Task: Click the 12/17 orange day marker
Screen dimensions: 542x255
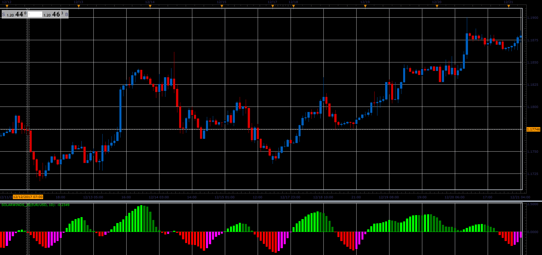Action: coord(273,6)
